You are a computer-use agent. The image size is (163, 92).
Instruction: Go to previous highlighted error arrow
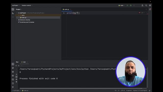point(145,13)
